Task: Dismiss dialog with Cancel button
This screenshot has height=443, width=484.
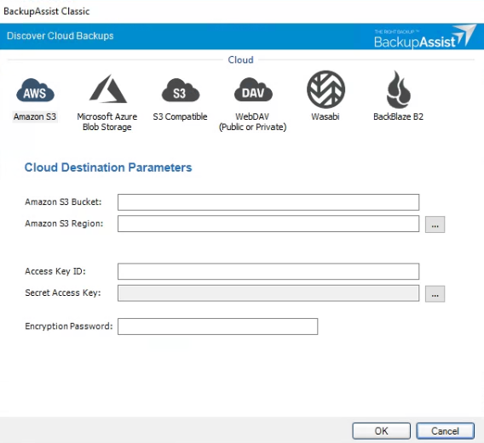Action: click(x=445, y=431)
